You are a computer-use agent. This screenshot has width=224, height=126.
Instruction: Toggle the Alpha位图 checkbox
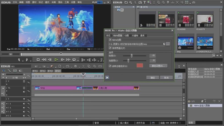(110, 40)
